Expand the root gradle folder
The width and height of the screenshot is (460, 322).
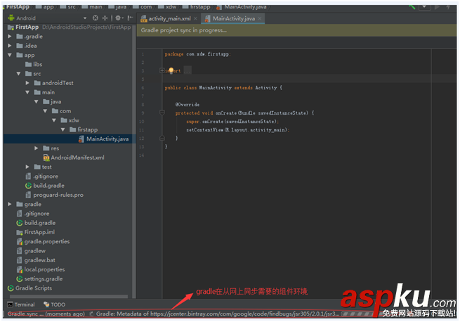tap(10, 204)
